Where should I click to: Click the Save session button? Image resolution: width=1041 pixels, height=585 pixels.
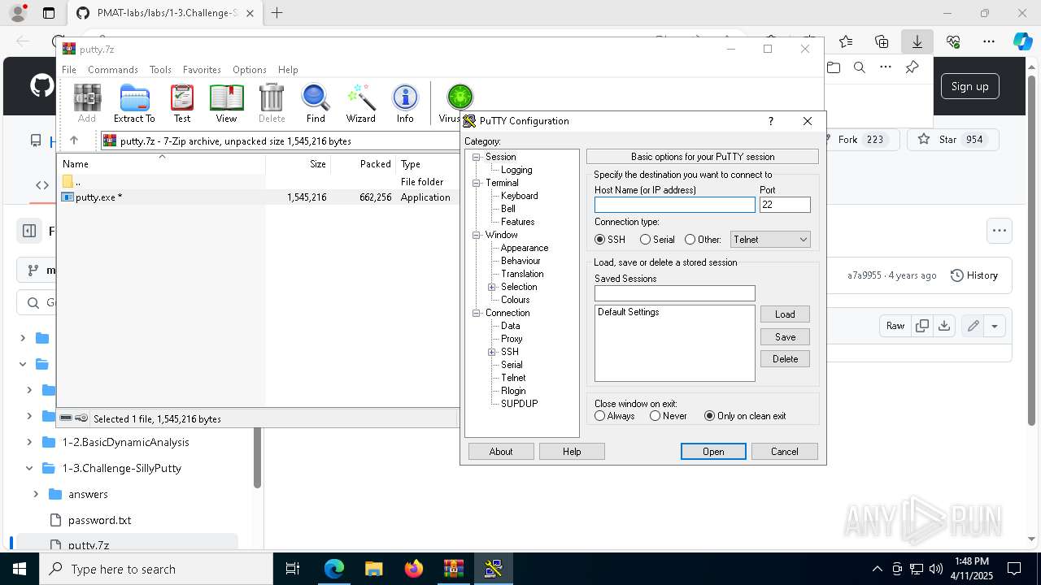[x=785, y=336]
